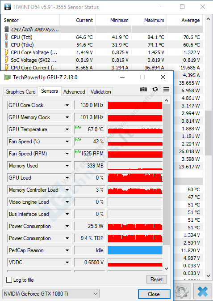The height and width of the screenshot is (301, 213).
Task: Click the 9.4 % TDP value field
Action: tap(90, 238)
